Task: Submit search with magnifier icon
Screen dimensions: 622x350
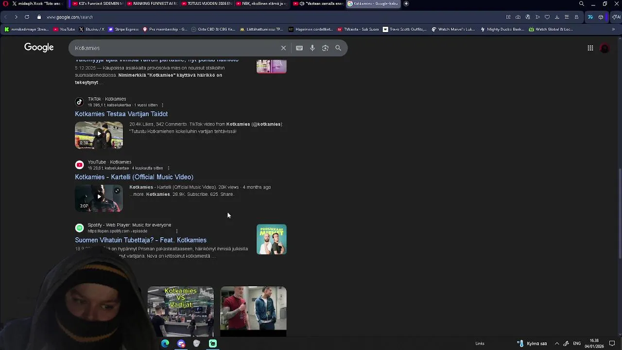Action: click(338, 48)
